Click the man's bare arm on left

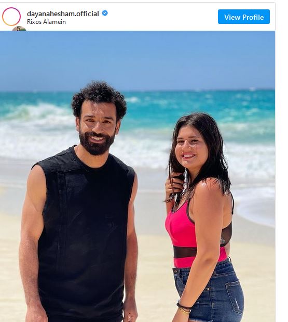(31, 236)
